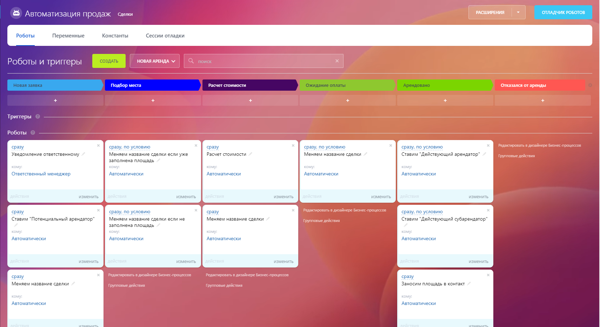Launch the Отладчик роботов button

pos(563,12)
